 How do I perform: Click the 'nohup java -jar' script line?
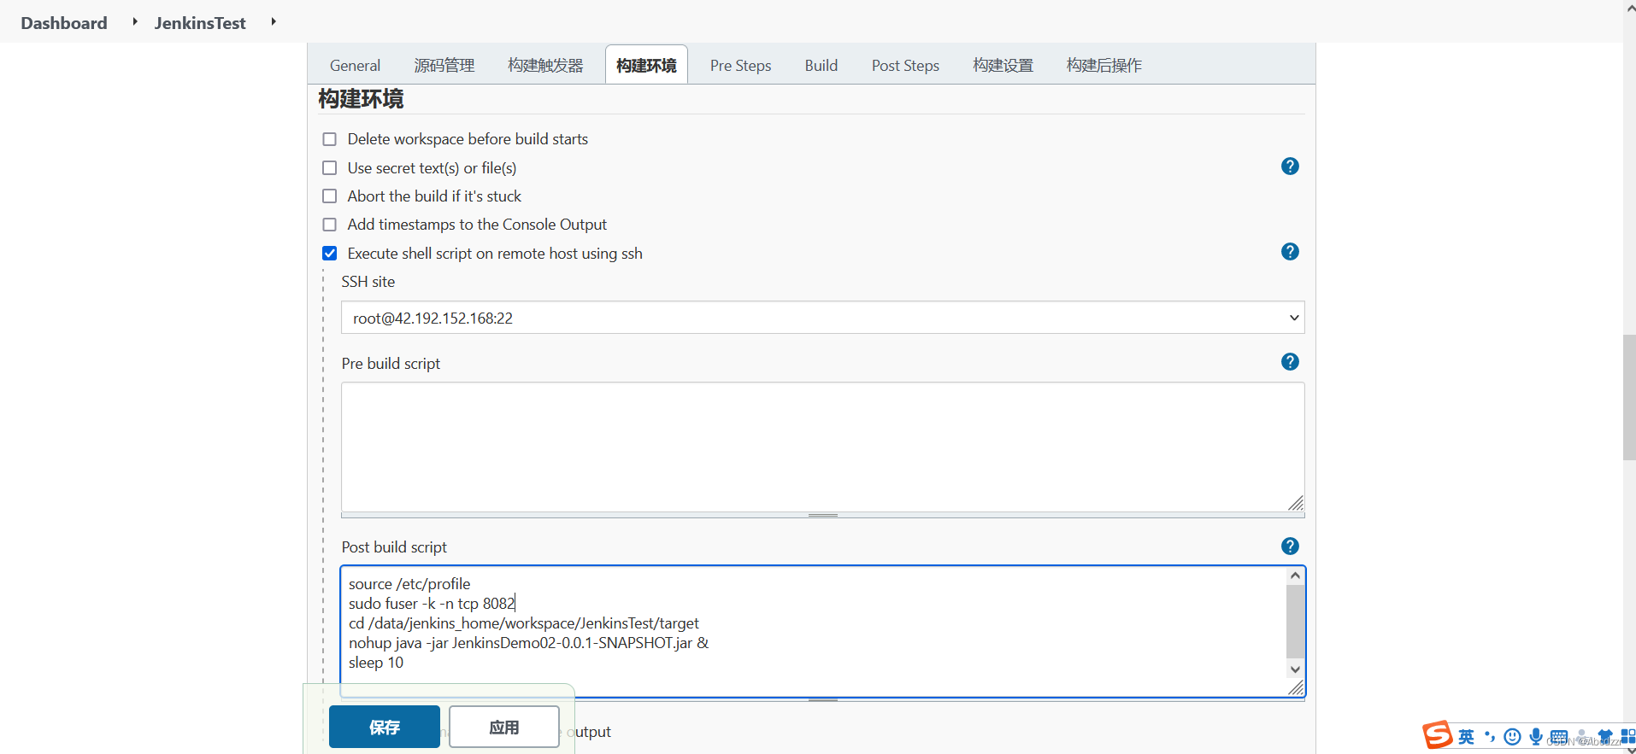(x=528, y=643)
